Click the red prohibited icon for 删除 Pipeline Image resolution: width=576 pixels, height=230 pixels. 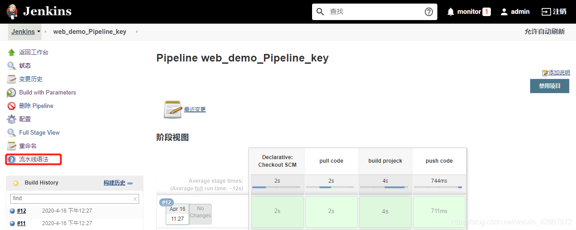coord(12,106)
